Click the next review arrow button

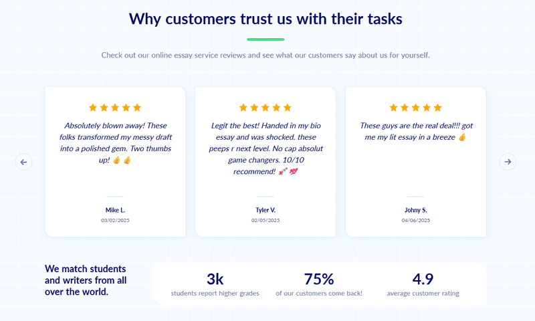pyautogui.click(x=508, y=162)
